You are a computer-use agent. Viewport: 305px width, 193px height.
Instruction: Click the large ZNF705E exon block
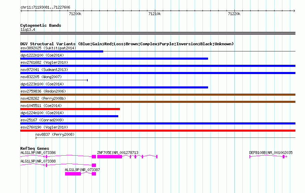tap(110, 157)
